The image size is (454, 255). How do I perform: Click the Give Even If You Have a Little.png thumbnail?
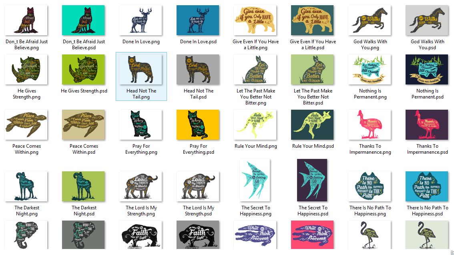[255, 20]
